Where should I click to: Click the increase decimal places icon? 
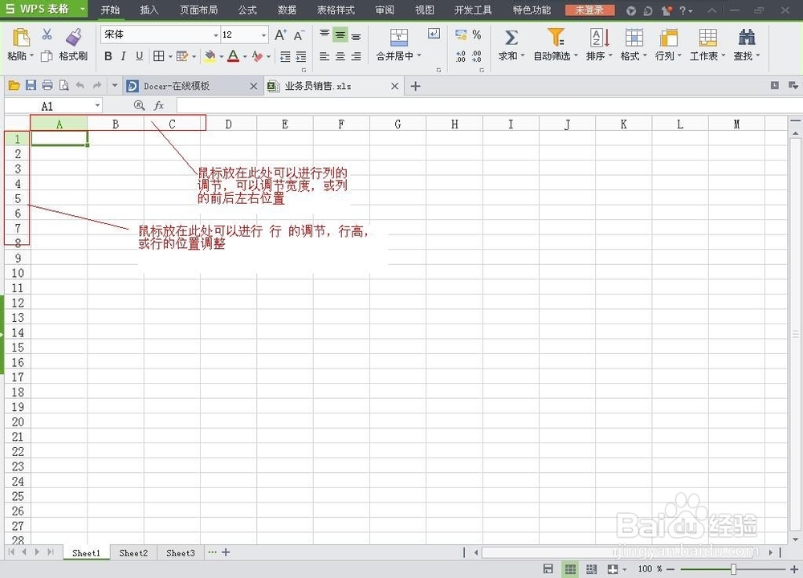[x=461, y=56]
